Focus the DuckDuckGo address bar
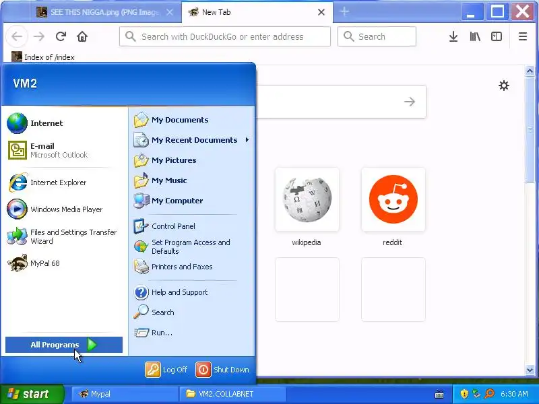 225,36
